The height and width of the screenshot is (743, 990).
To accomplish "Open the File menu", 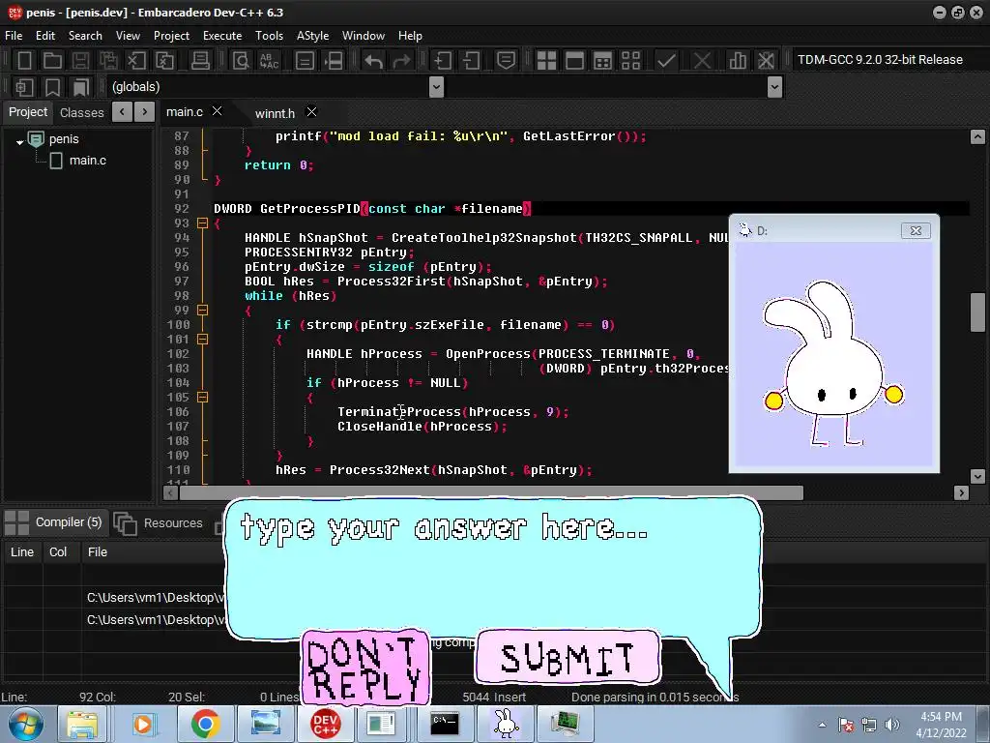I will coord(14,36).
